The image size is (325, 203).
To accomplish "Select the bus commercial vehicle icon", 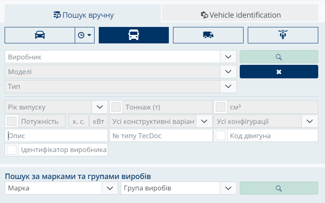I will [133, 35].
